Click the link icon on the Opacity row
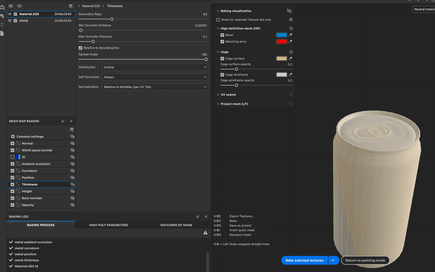Screen dimensions: 435x272 click(x=72, y=205)
